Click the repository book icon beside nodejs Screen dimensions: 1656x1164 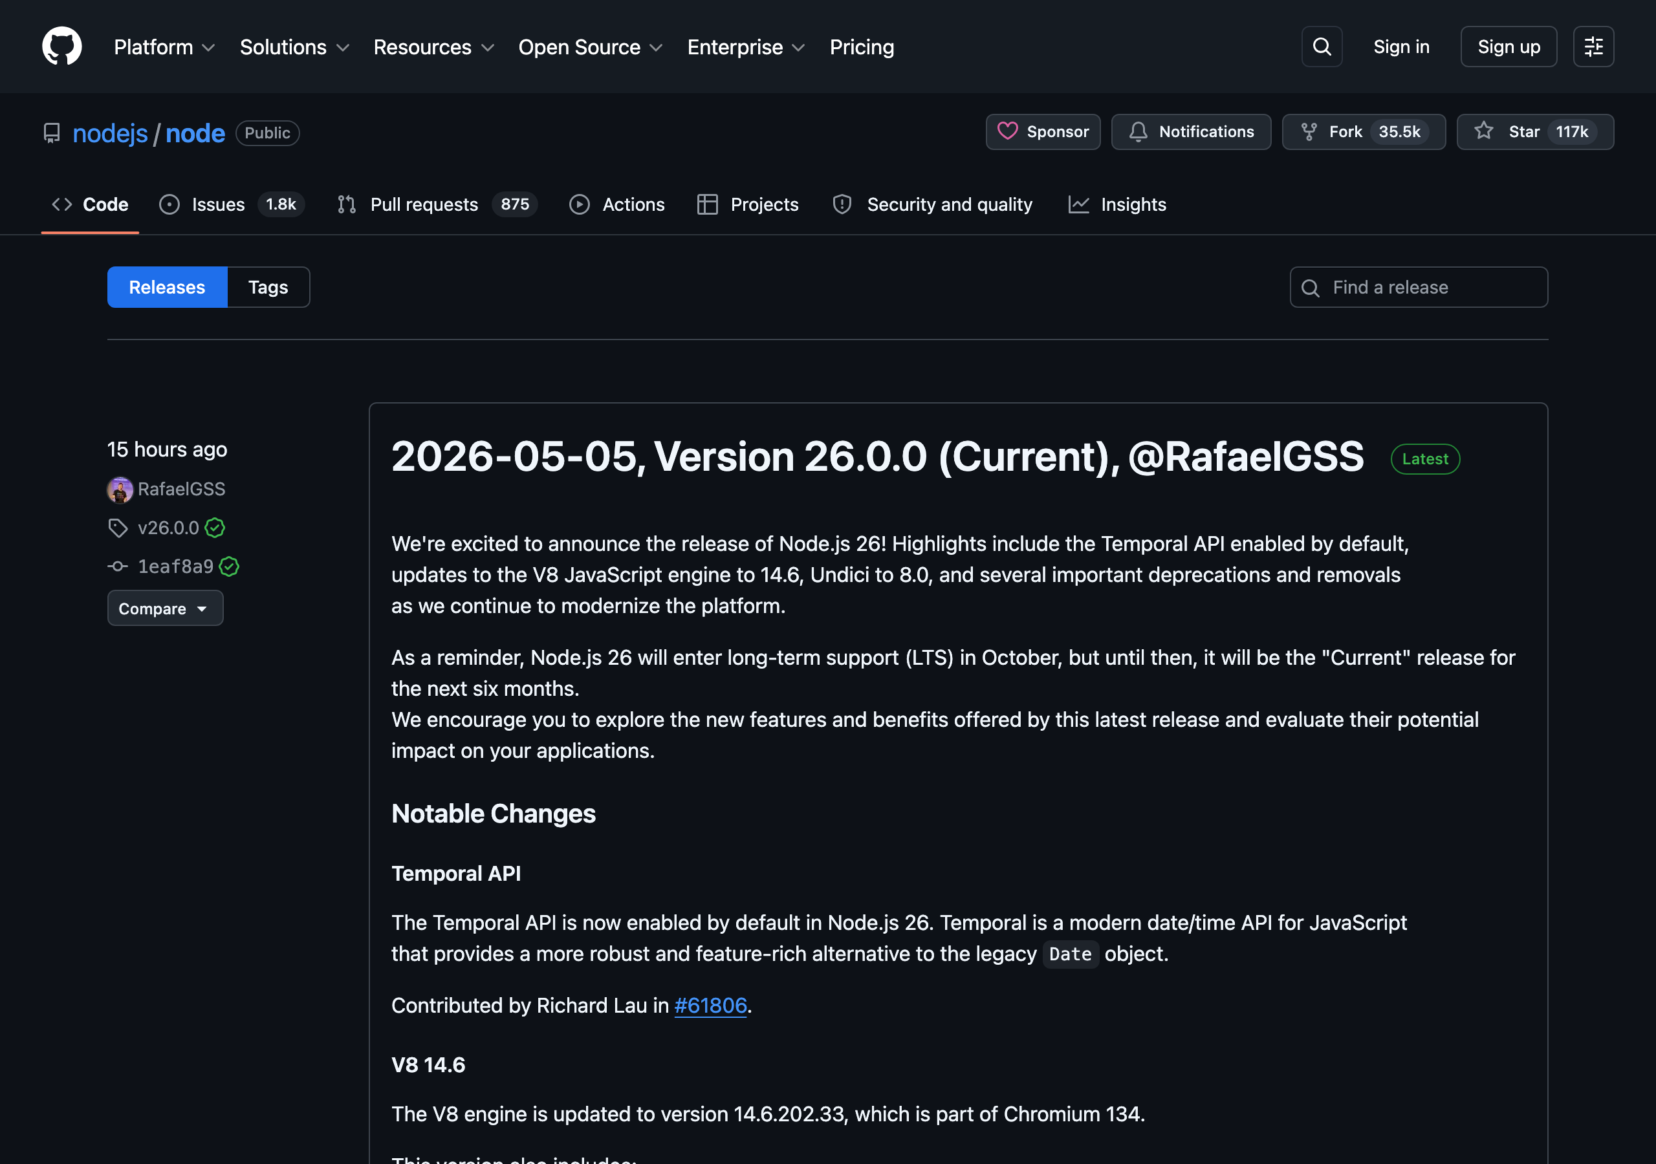tap(52, 133)
